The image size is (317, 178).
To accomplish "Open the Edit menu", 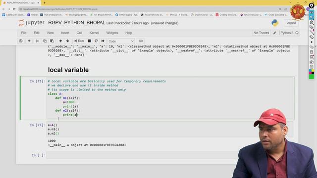I will (x=37, y=33).
